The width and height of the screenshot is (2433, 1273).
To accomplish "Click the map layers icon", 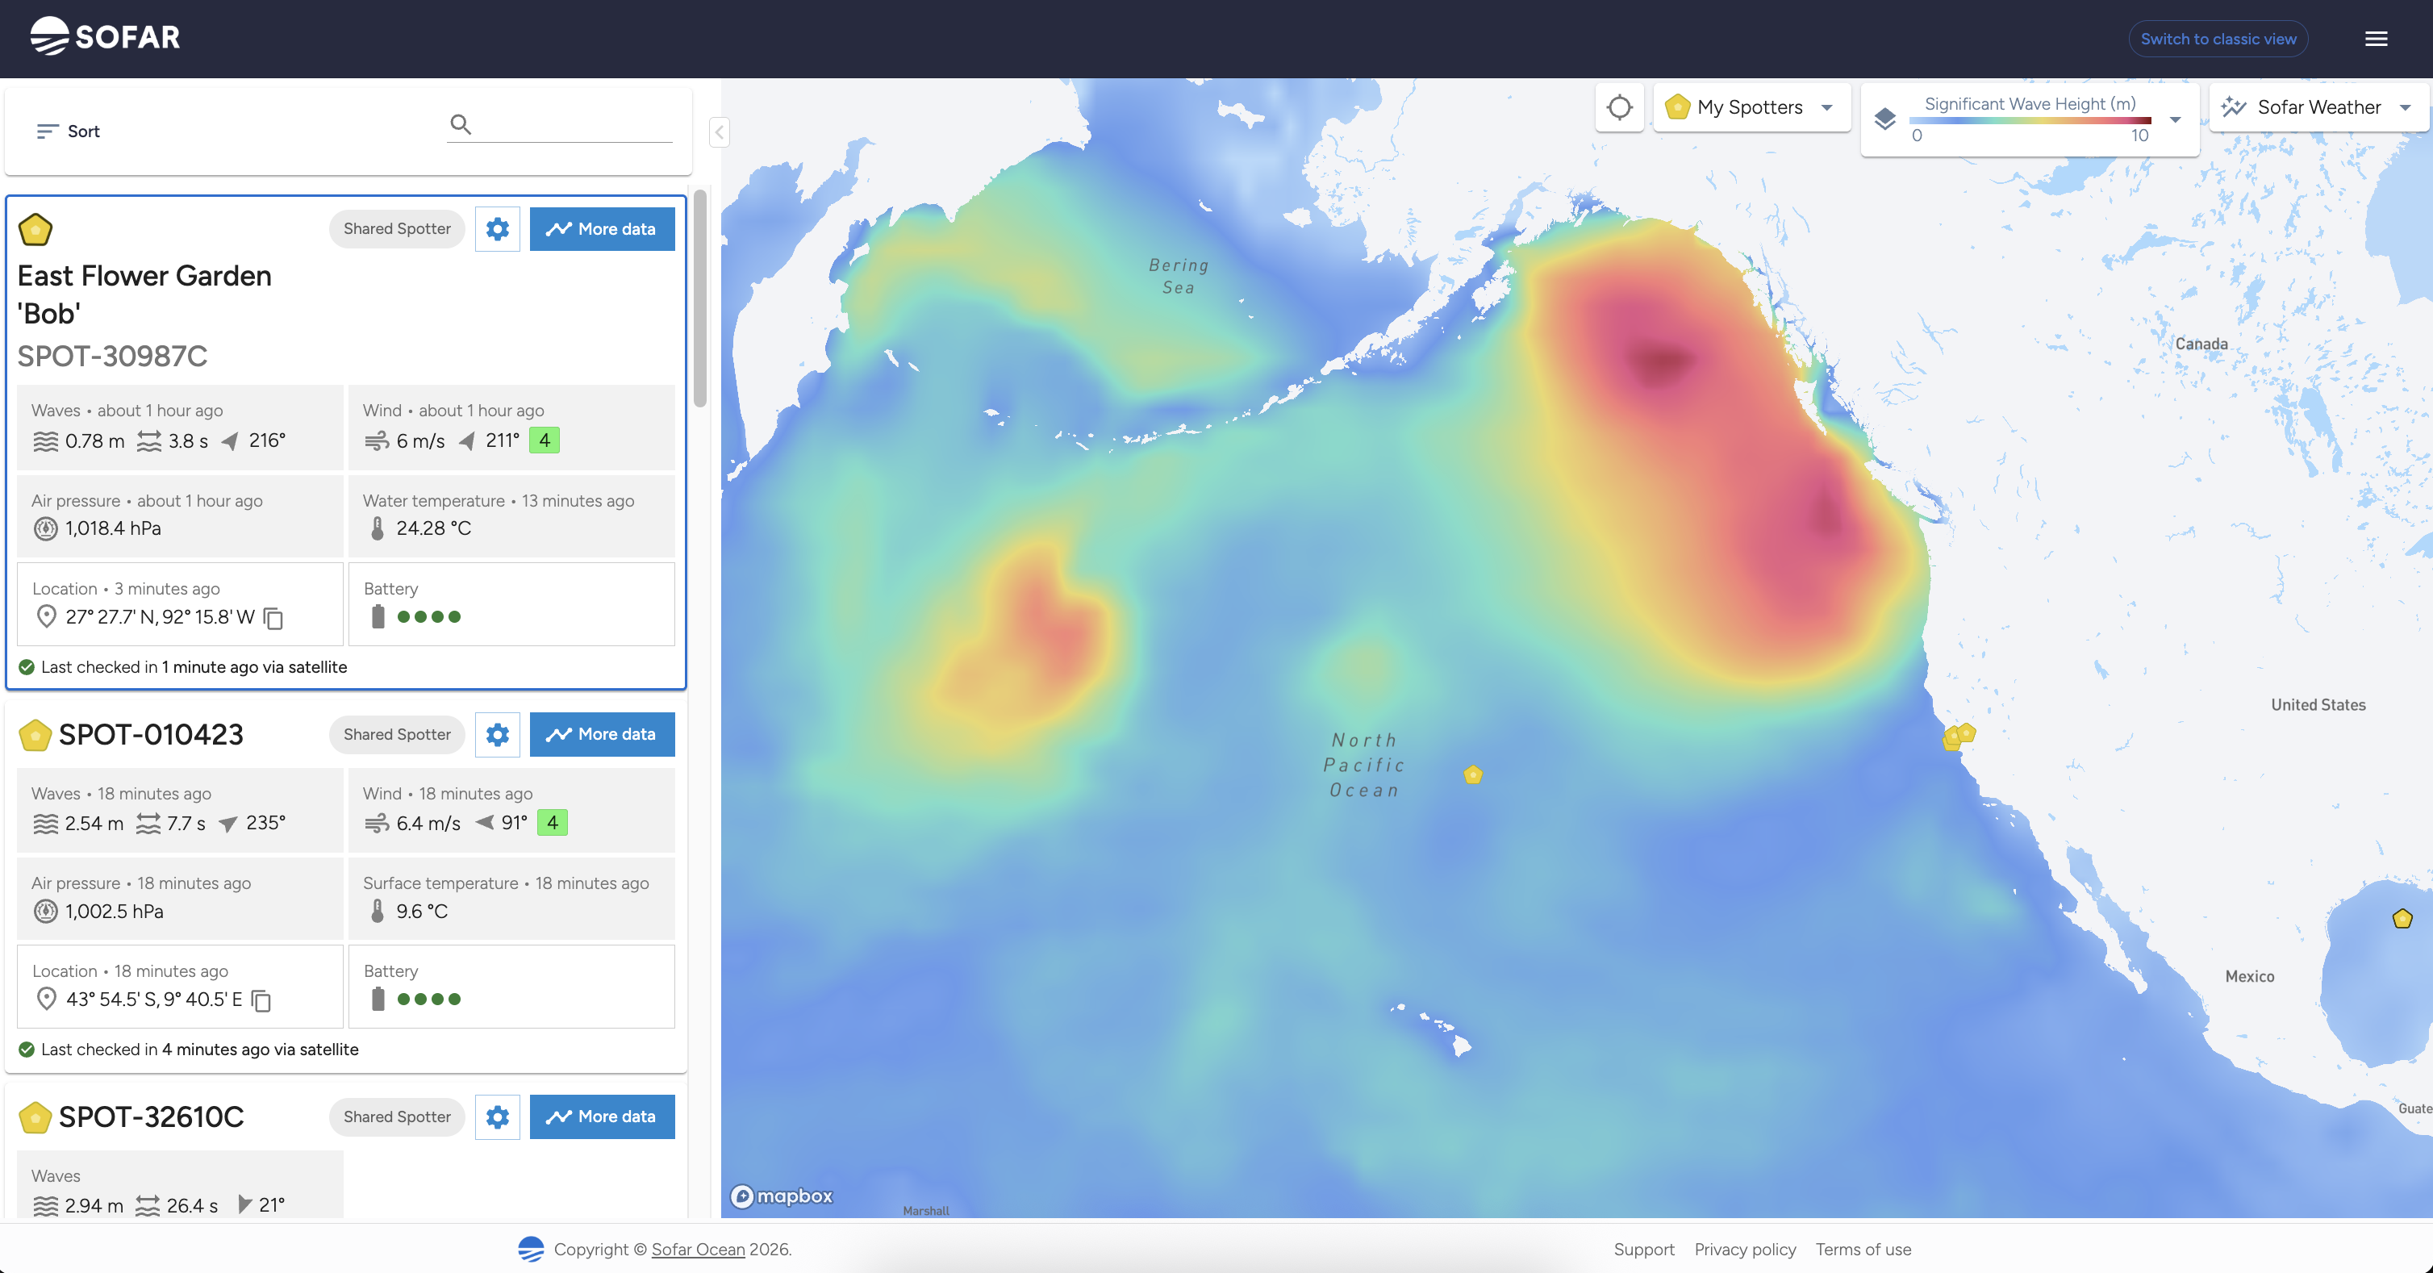I will [x=1885, y=119].
